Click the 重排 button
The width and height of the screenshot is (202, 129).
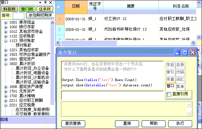click(x=127, y=123)
